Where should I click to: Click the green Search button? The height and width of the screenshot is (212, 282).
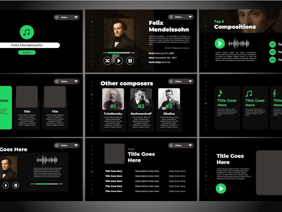27,52
